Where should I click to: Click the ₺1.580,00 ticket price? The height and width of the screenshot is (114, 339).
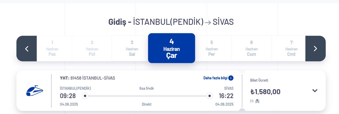coord(265,92)
